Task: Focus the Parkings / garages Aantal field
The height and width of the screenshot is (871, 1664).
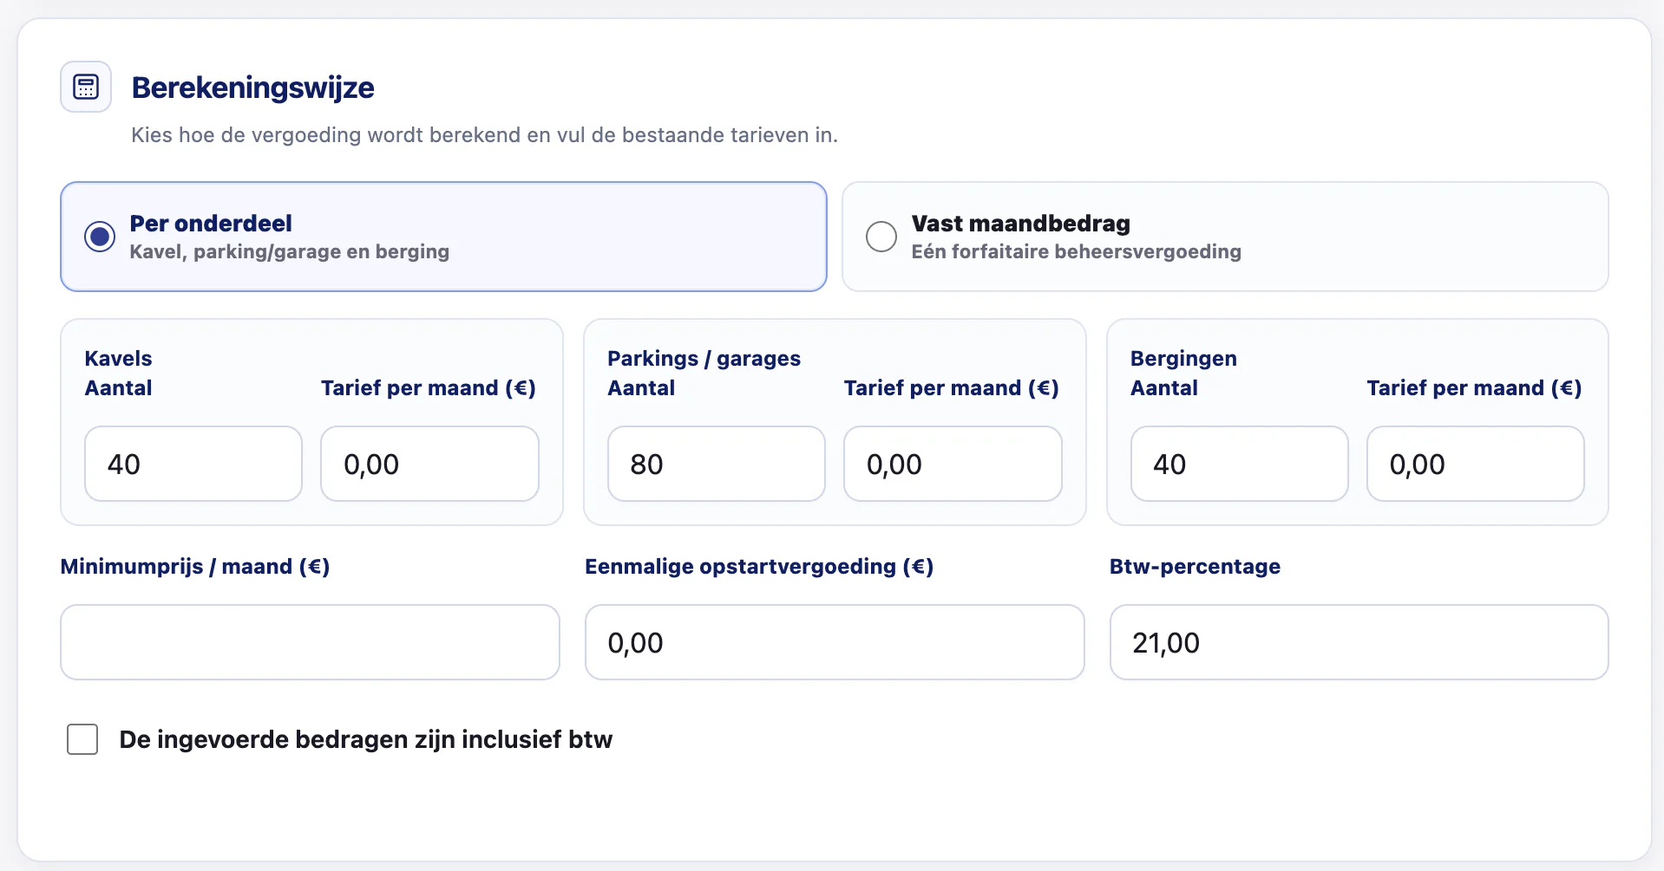Action: click(717, 464)
